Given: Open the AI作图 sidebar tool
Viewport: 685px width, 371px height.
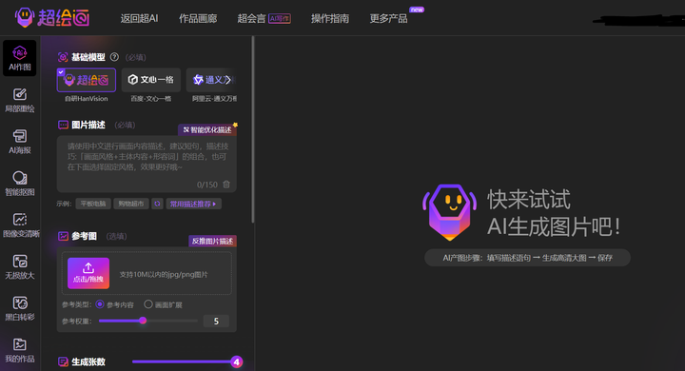Looking at the screenshot, I should coord(20,58).
